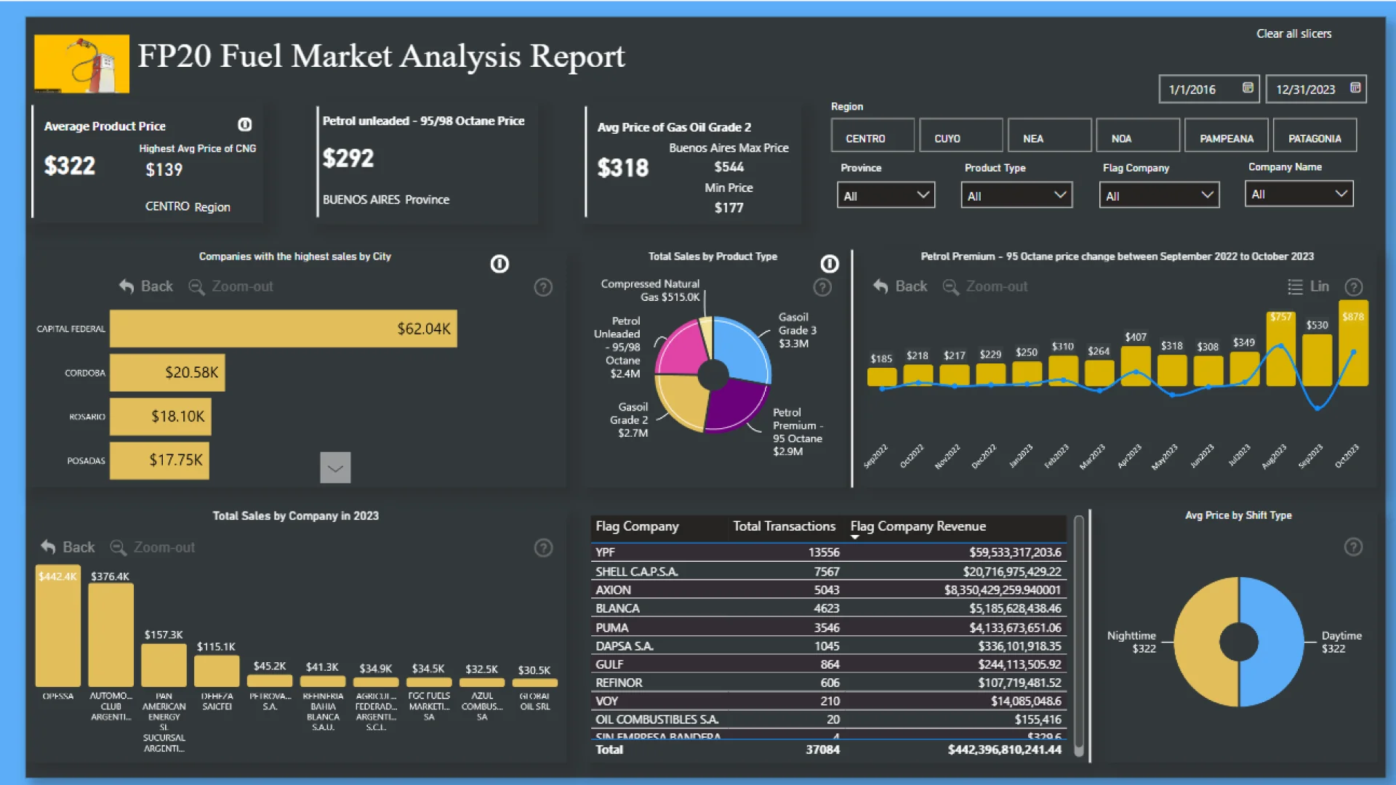
Task: Select CENTRO region slicer
Action: pyautogui.click(x=872, y=135)
